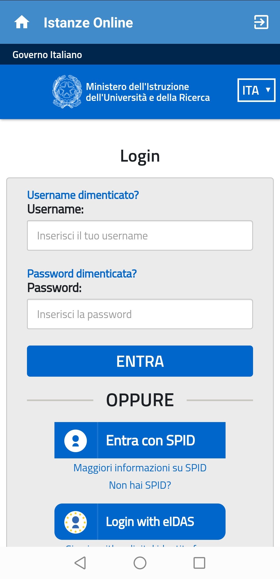Tap the home icon in header
The height and width of the screenshot is (579, 280).
pos(22,22)
